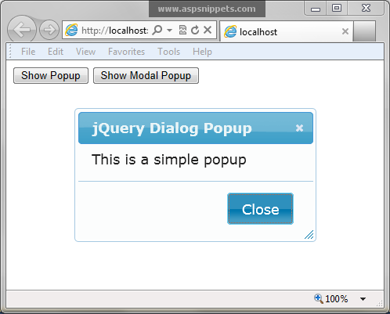Click the search magnifier in the address bar

(157, 31)
